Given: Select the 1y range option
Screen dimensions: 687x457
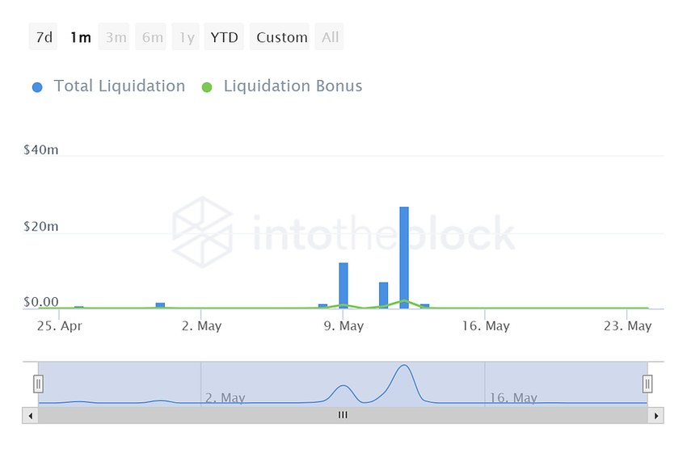Looking at the screenshot, I should click(x=187, y=37).
